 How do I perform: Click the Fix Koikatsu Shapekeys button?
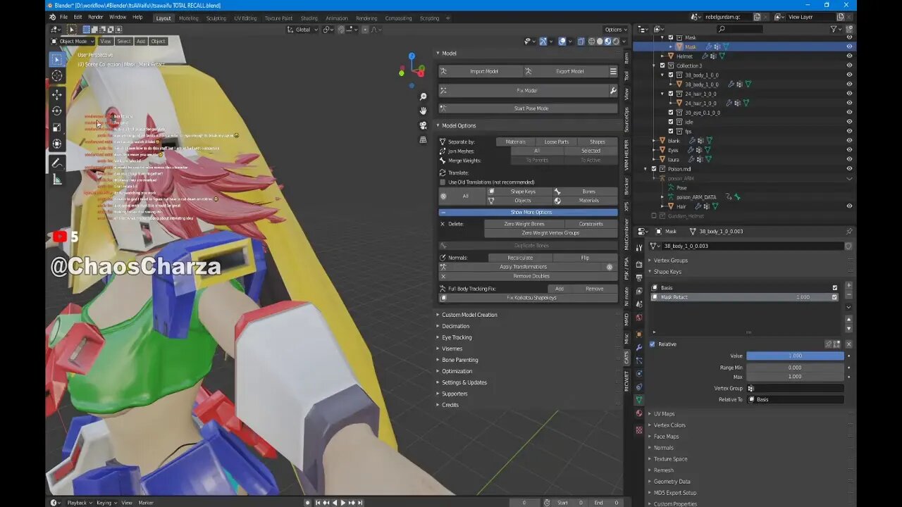[x=529, y=298]
